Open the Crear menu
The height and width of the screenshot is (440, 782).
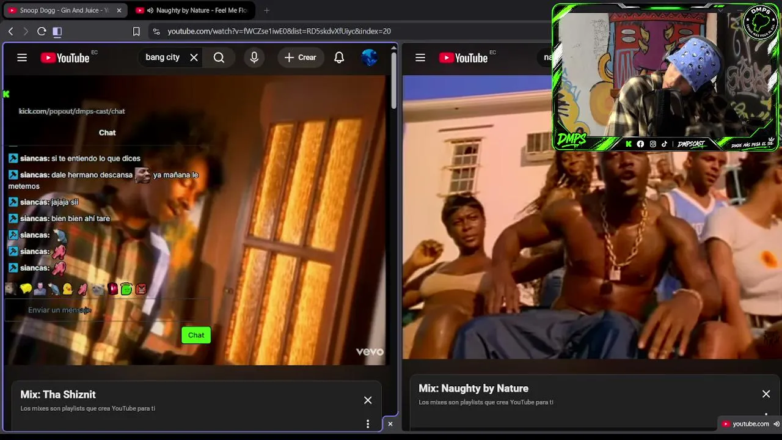(300, 57)
